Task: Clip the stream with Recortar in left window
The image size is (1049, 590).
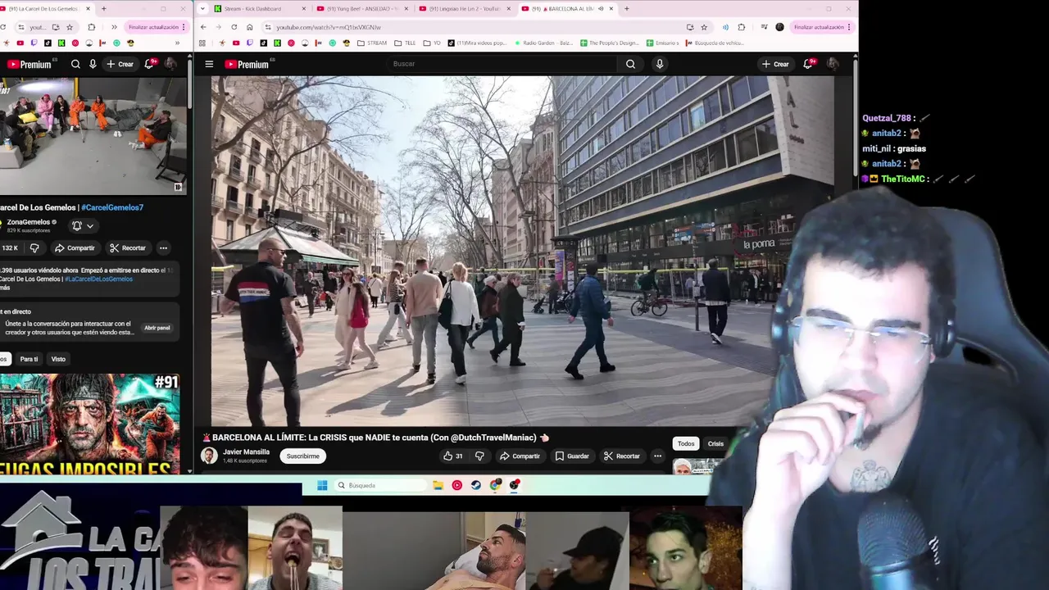Action: [128, 248]
